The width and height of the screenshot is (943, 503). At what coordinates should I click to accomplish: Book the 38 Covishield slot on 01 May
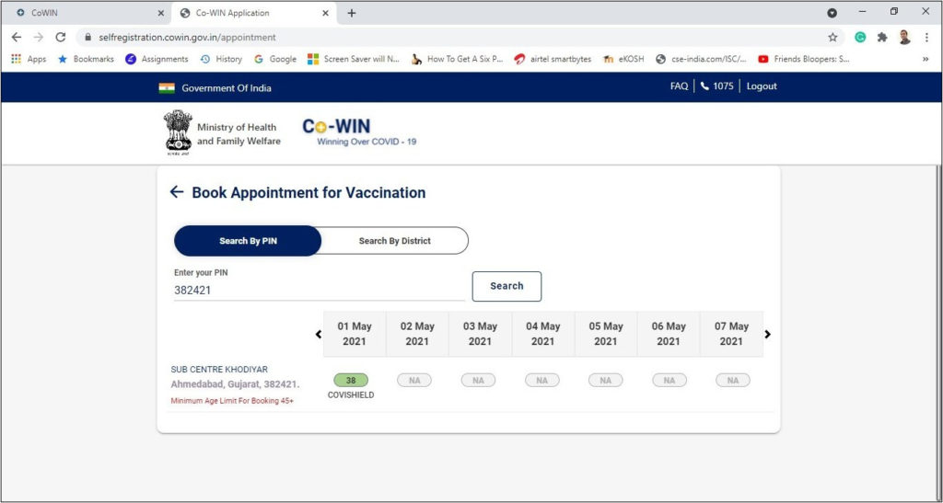point(351,380)
